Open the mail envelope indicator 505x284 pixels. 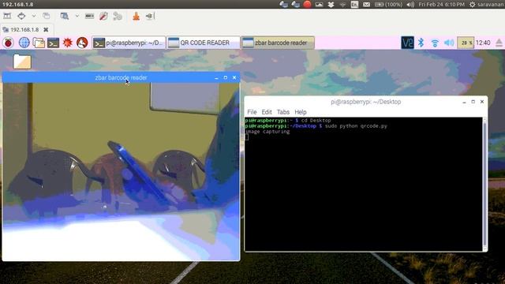pos(366,4)
